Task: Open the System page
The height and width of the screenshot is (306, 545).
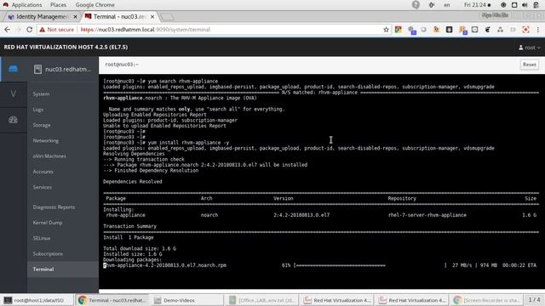Action: (x=41, y=94)
